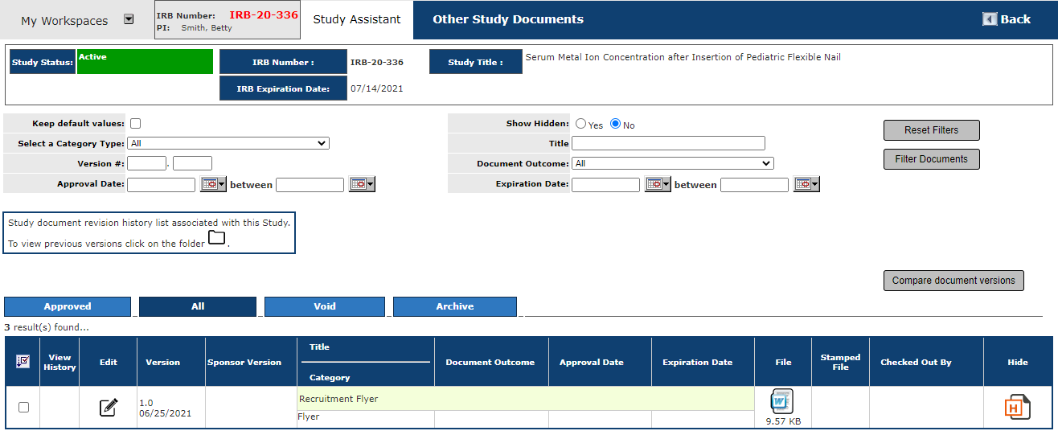
Task: Select Show Hidden No radio button
Action: 616,124
